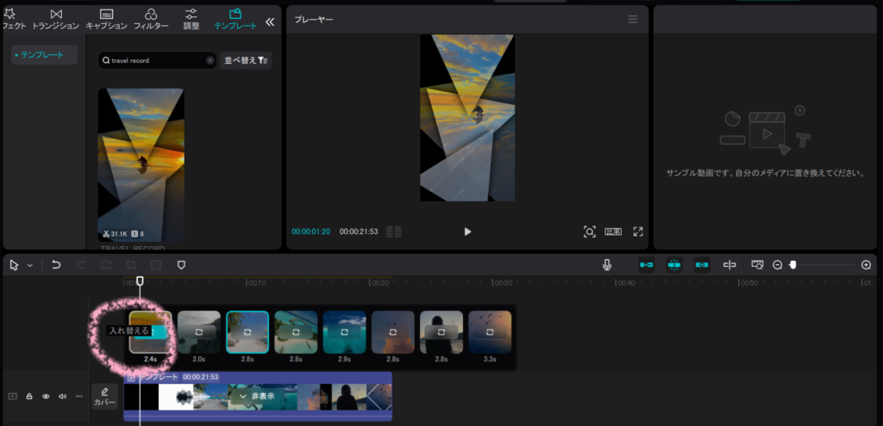This screenshot has width=883, height=426.
Task: Click the timeline playhead marker
Action: (x=141, y=281)
